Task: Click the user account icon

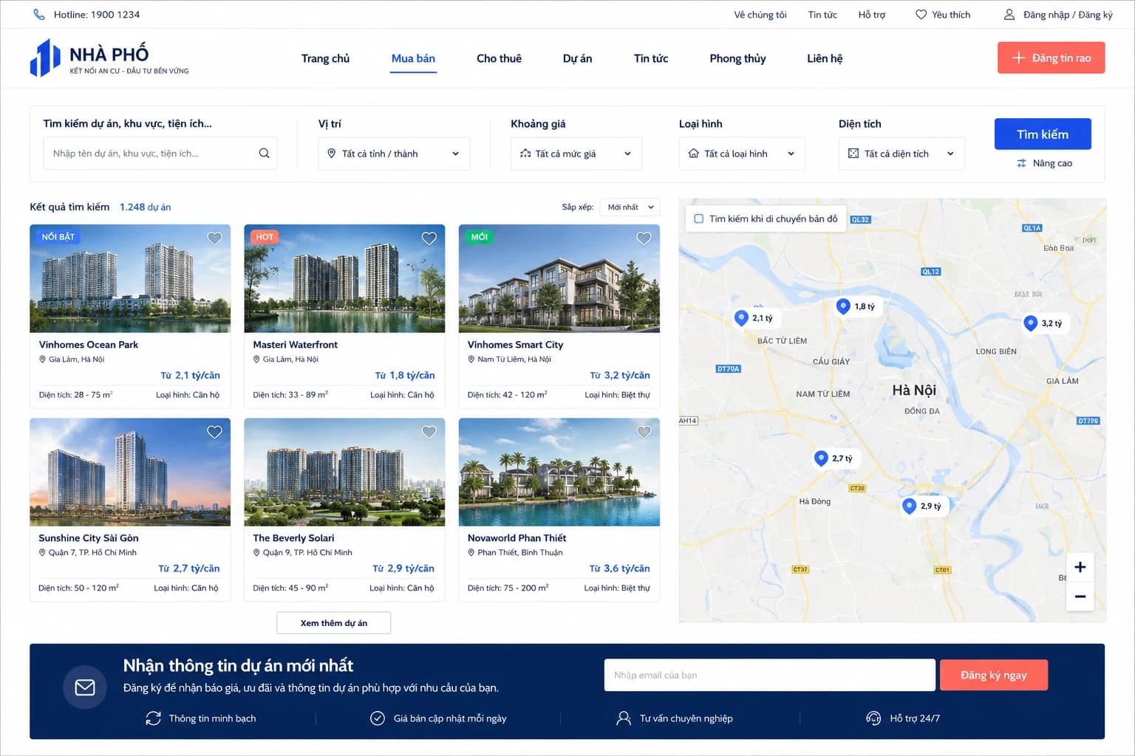Action: pyautogui.click(x=1009, y=14)
